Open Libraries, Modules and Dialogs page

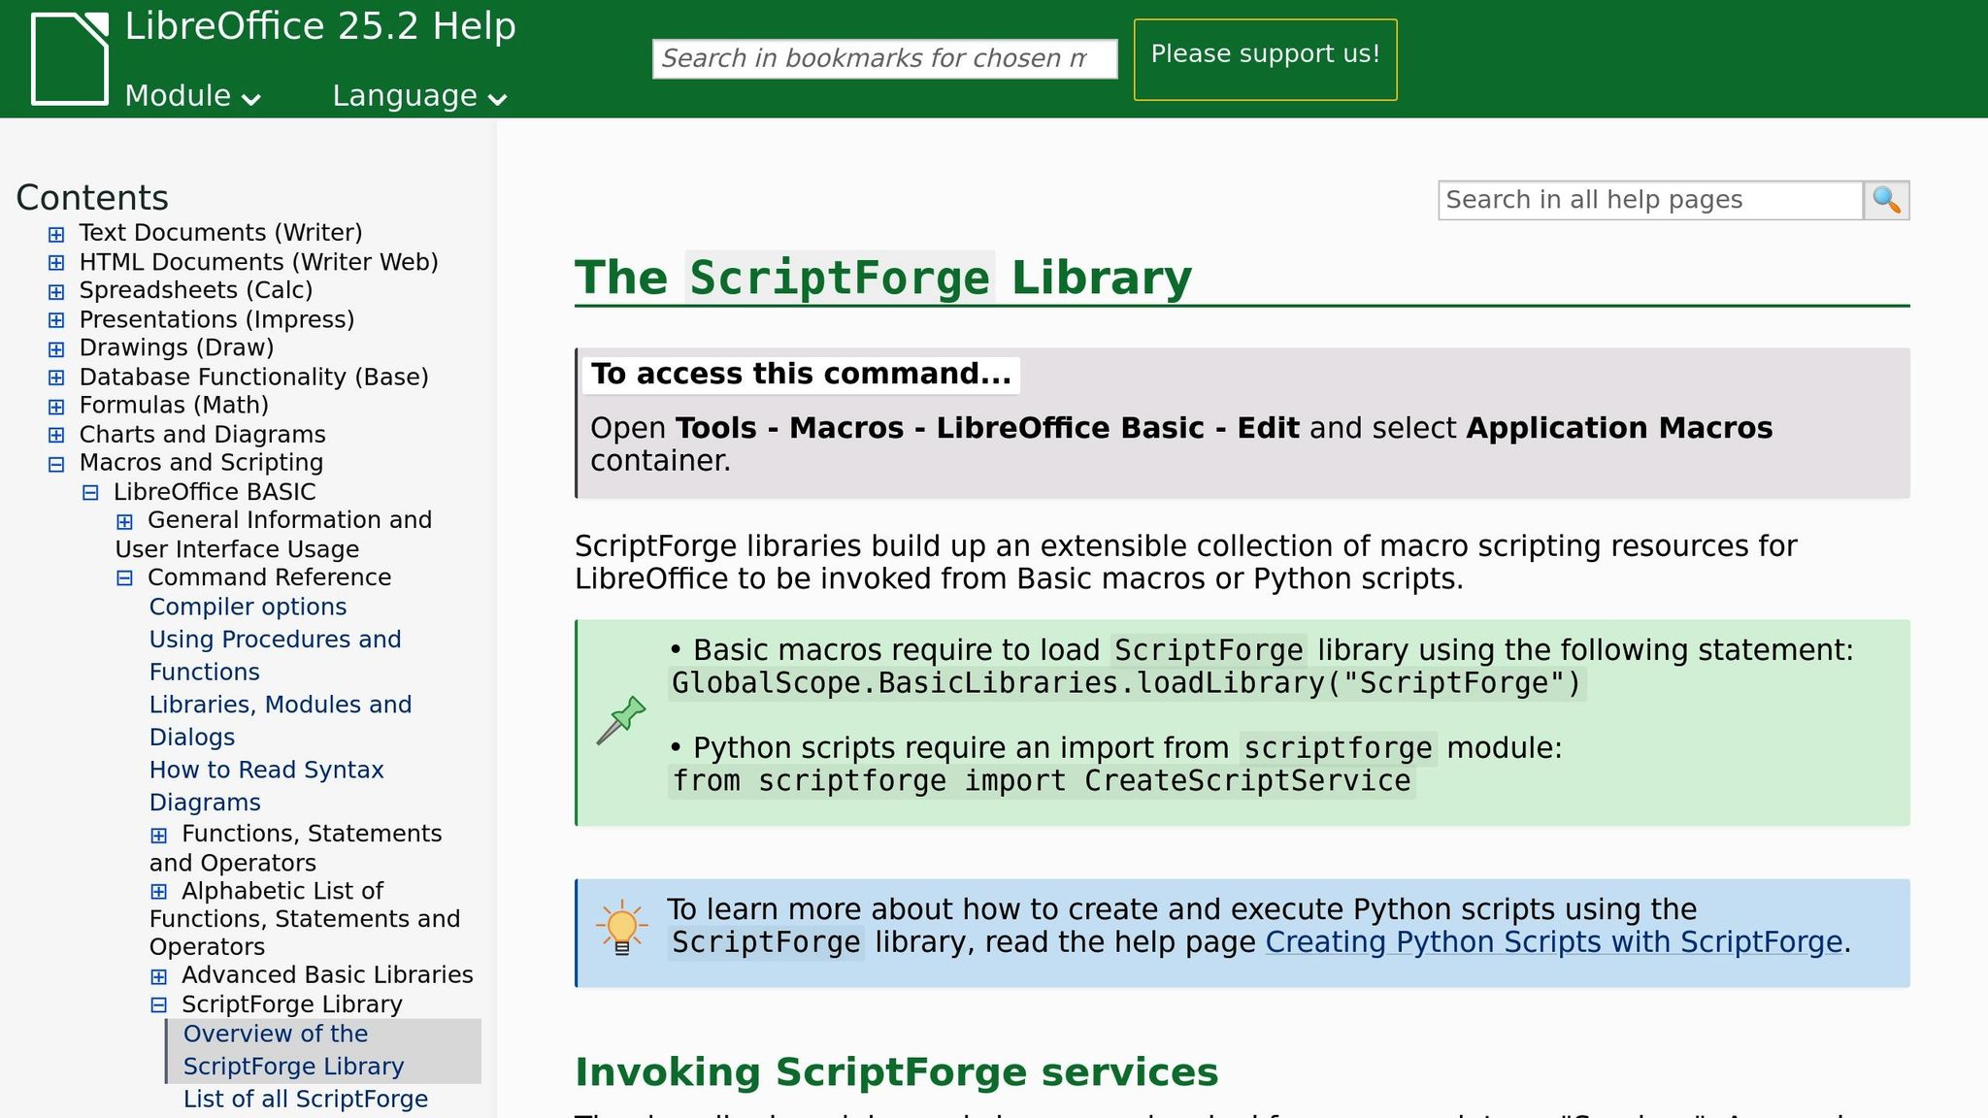click(x=280, y=720)
